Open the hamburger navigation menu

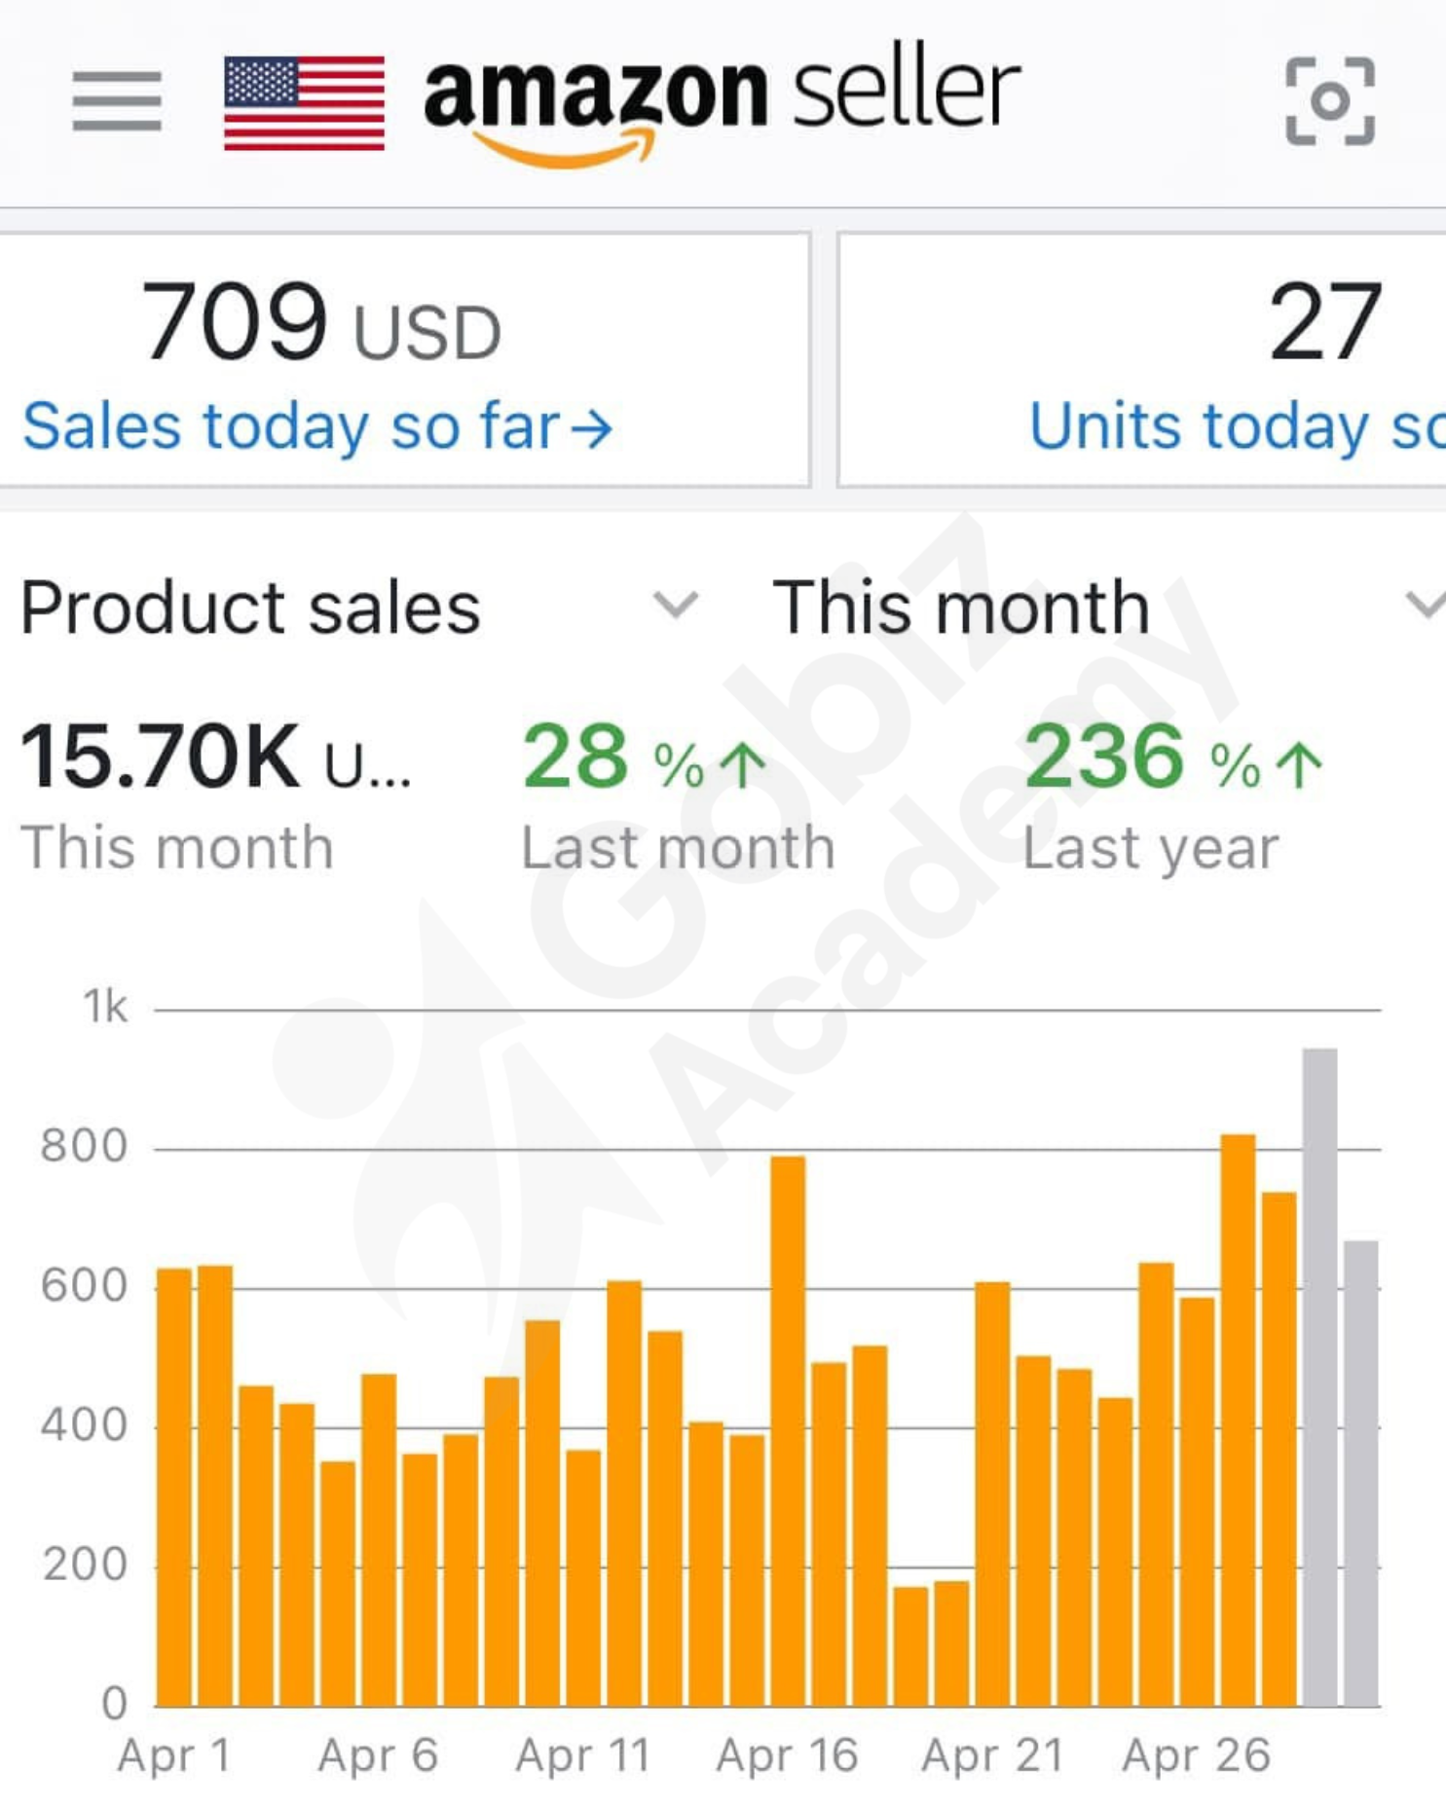point(117,100)
